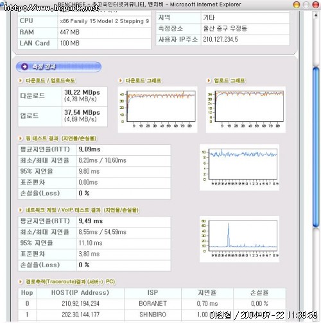Select the (4.78 MB/s) download value
This screenshot has width=321, height=323.
coord(80,99)
